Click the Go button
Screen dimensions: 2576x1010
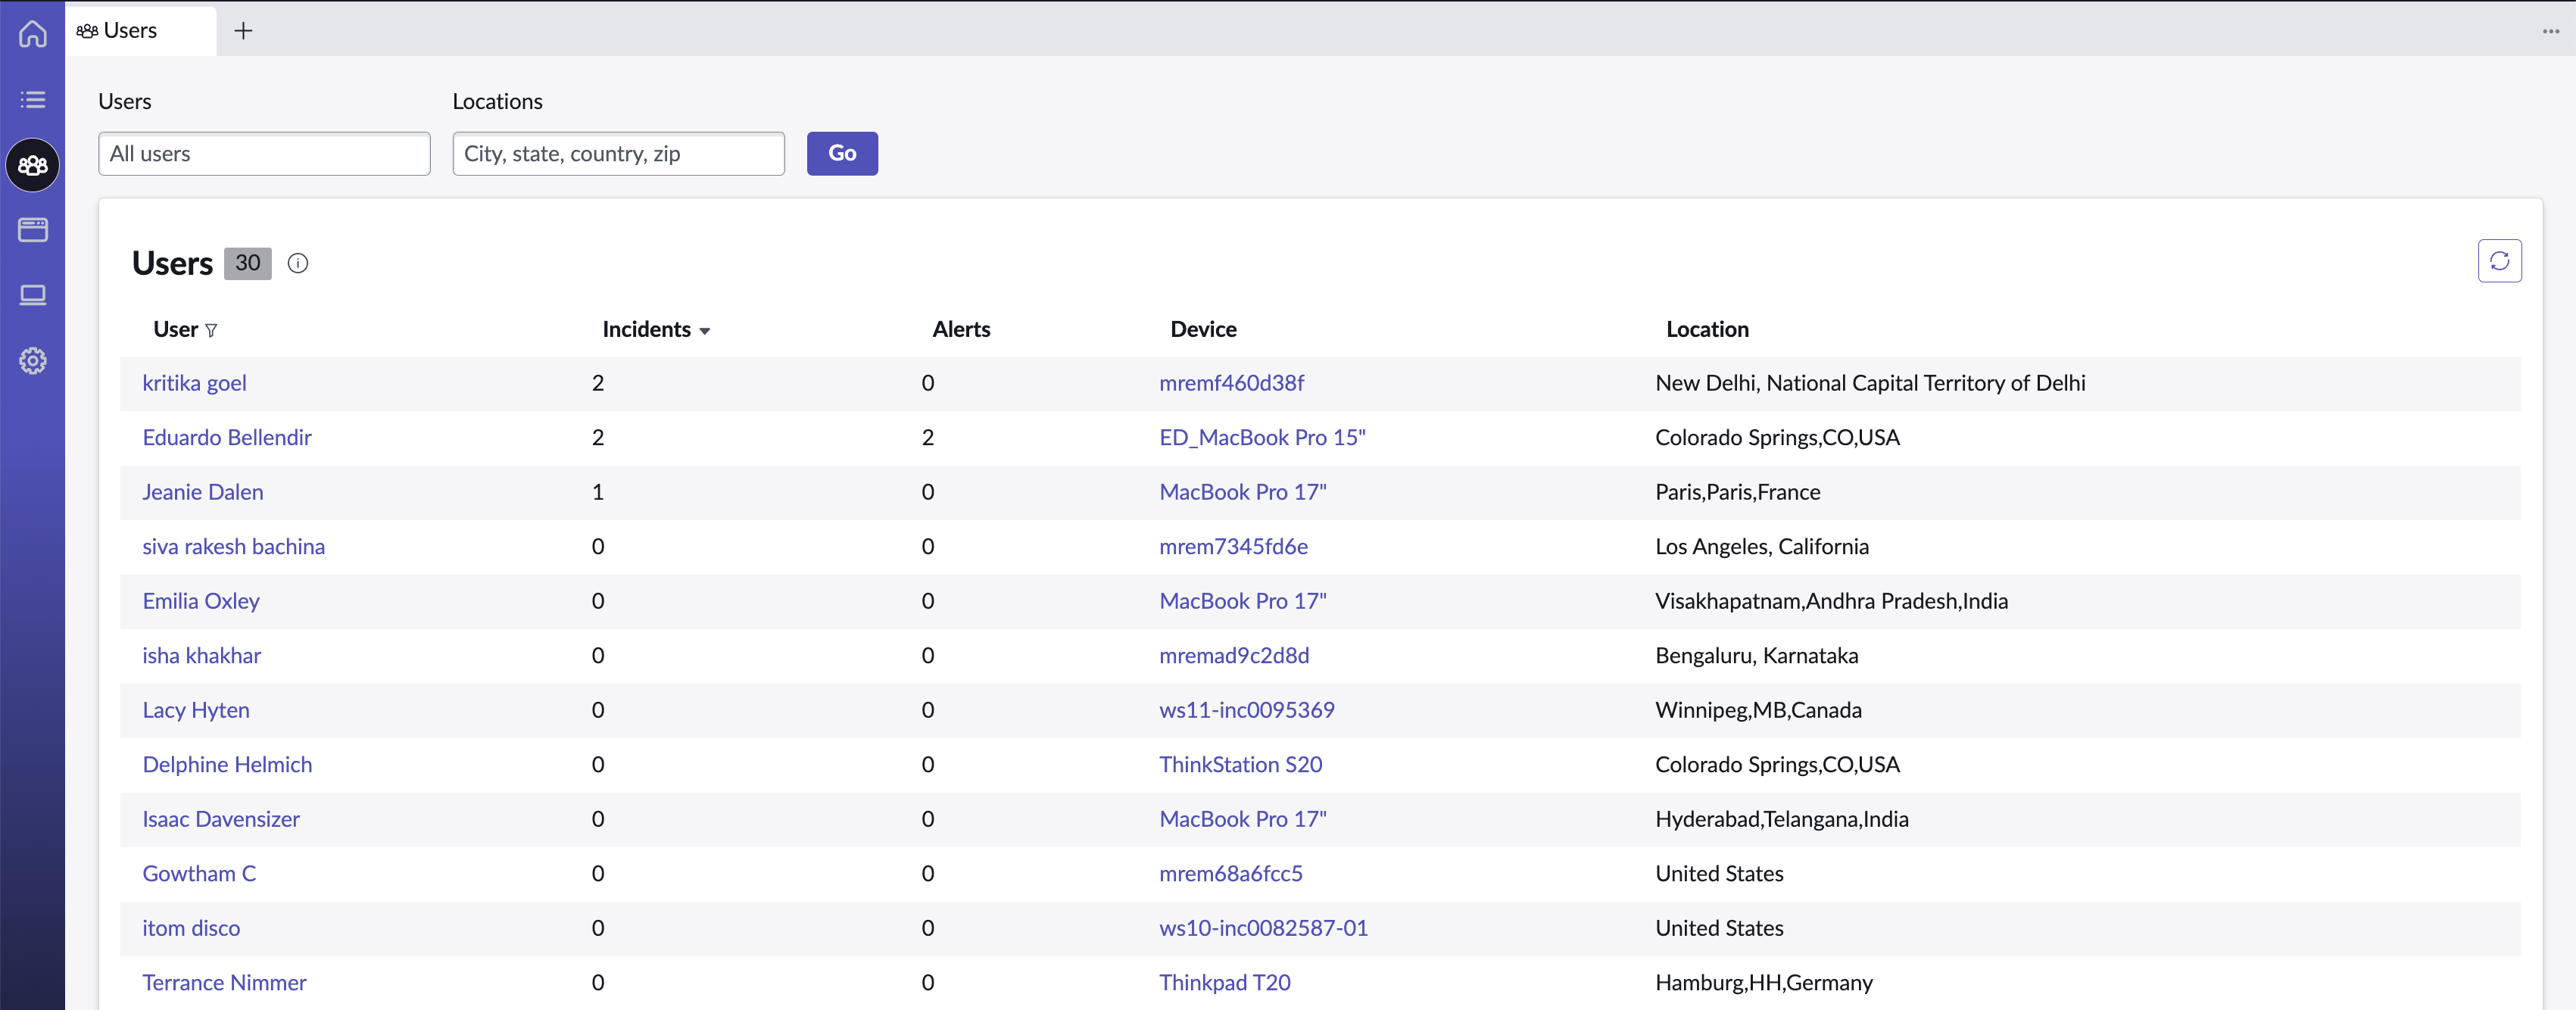pyautogui.click(x=842, y=154)
